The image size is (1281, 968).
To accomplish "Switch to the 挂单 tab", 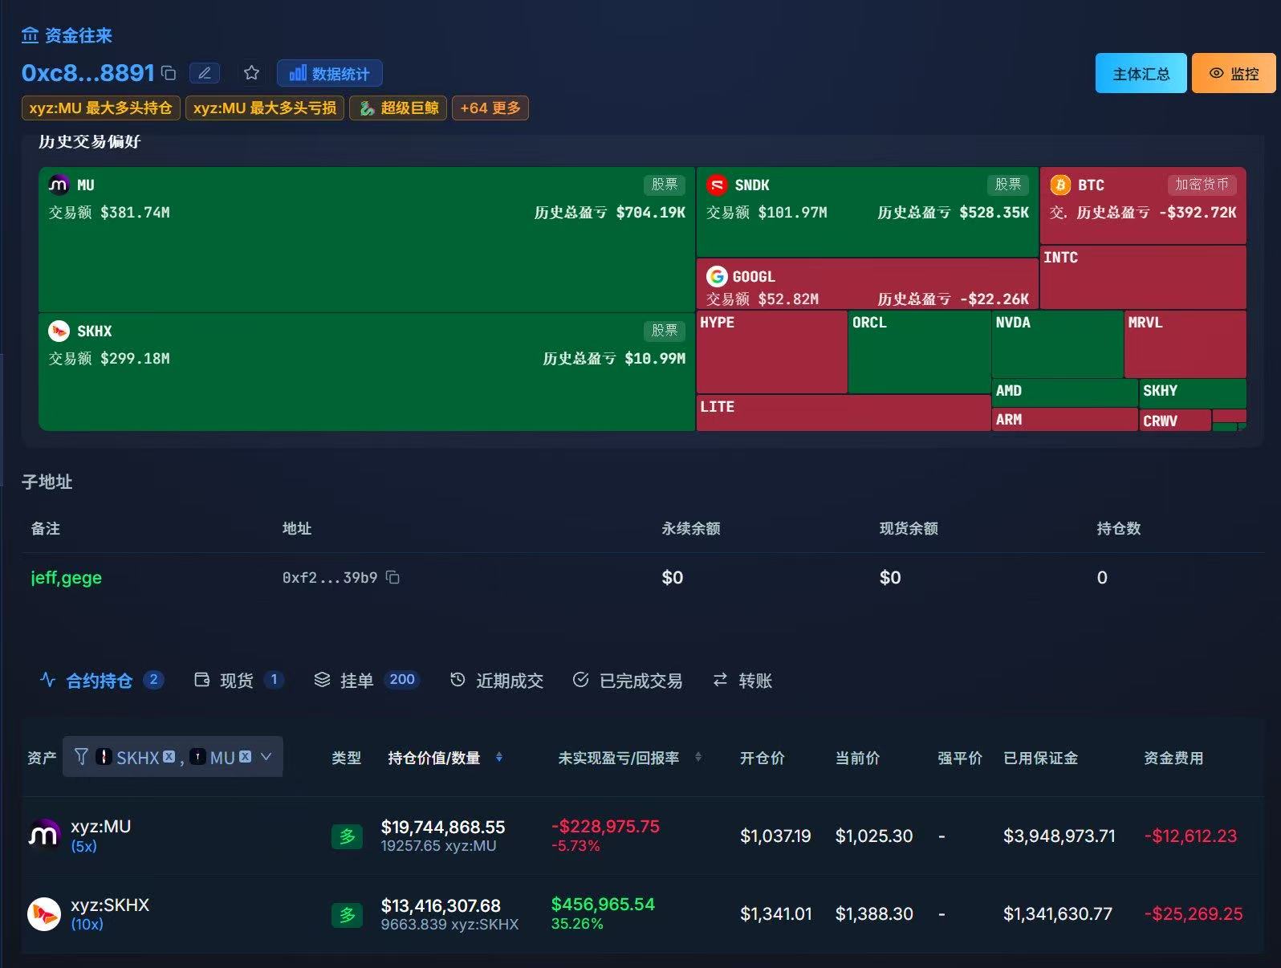I will point(366,680).
